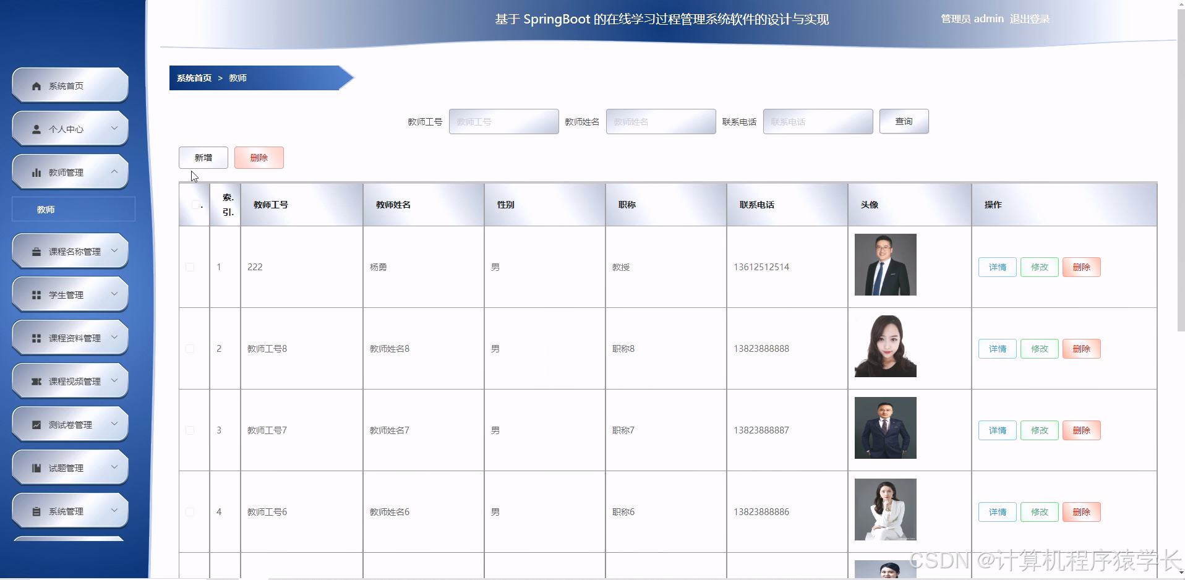Click 修改 for teacher 杨勇

1040,267
